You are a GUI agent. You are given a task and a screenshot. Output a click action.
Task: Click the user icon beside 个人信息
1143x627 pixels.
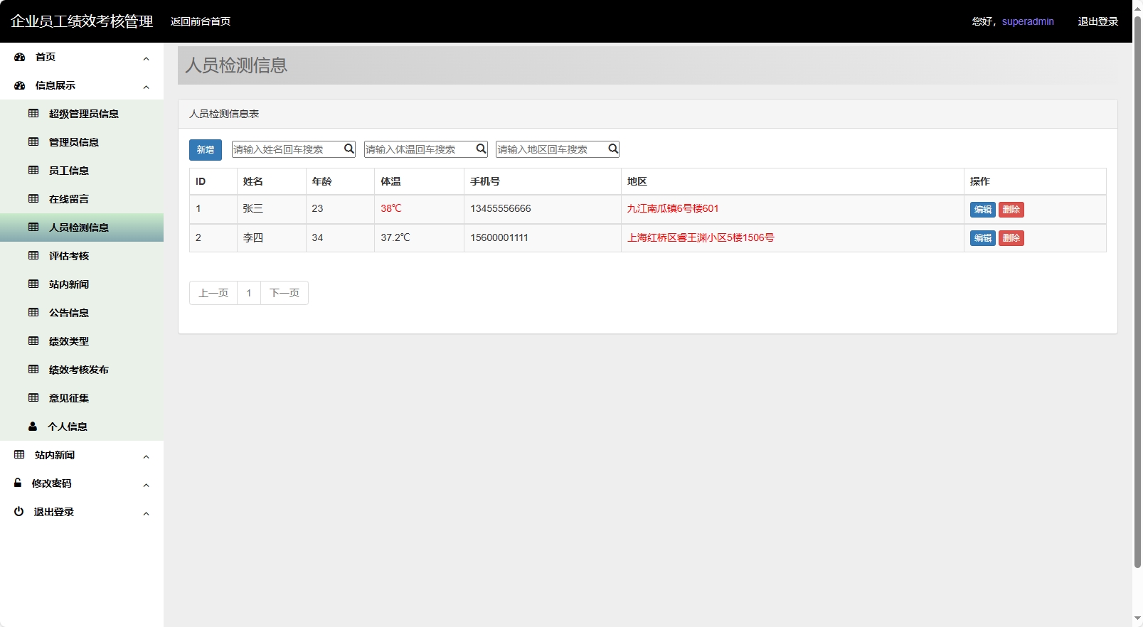(33, 427)
